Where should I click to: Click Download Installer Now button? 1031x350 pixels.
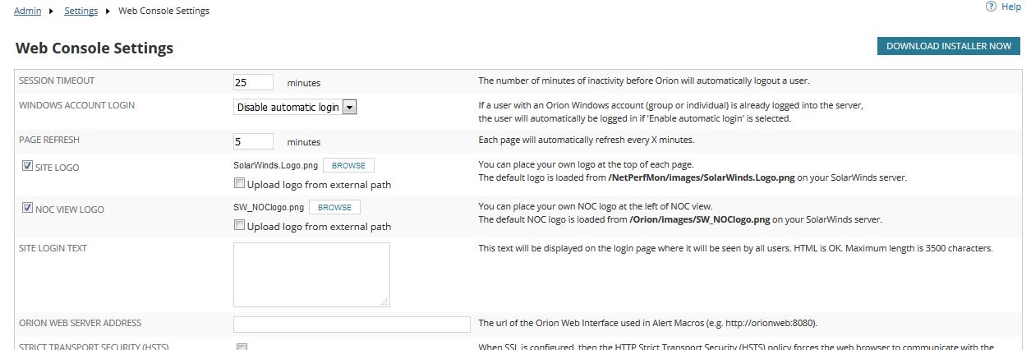click(x=948, y=46)
